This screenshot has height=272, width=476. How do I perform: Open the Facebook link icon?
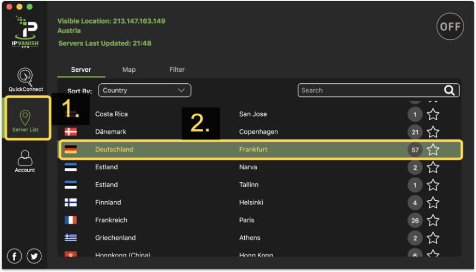tap(15, 256)
